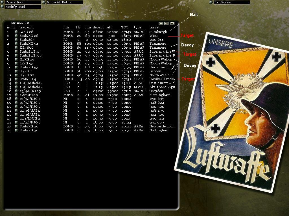Select round bullet for mission 2 Stab/KG 26 Wick
The width and height of the screenshot is (289, 216).
[x=16, y=36]
